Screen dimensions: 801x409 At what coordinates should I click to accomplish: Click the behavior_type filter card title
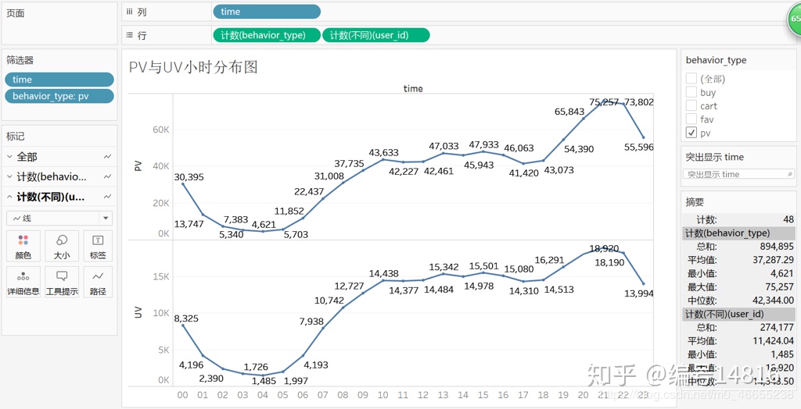[716, 60]
